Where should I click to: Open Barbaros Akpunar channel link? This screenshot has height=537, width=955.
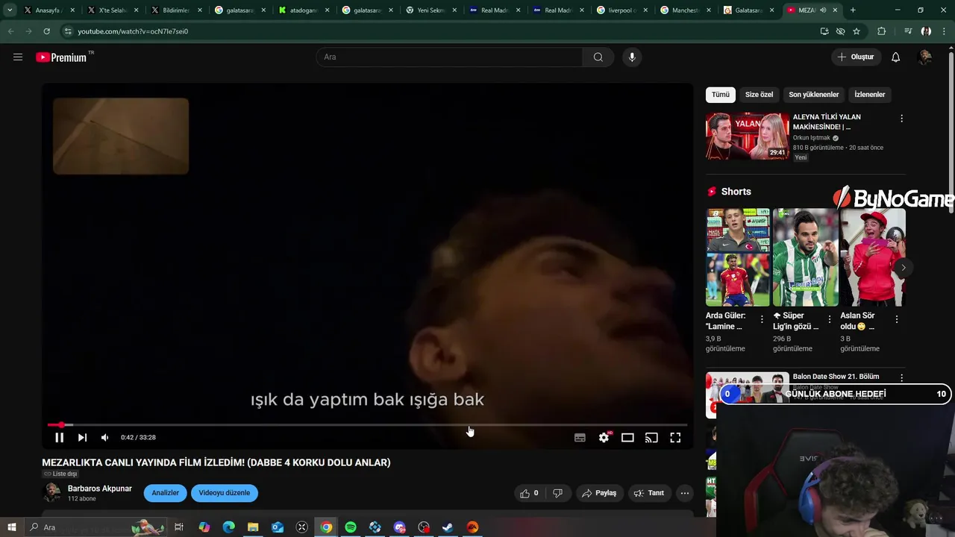pyautogui.click(x=99, y=489)
